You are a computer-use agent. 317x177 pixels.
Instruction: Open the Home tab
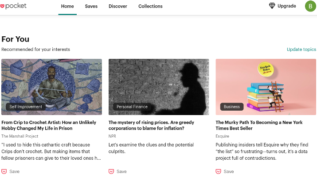67,6
